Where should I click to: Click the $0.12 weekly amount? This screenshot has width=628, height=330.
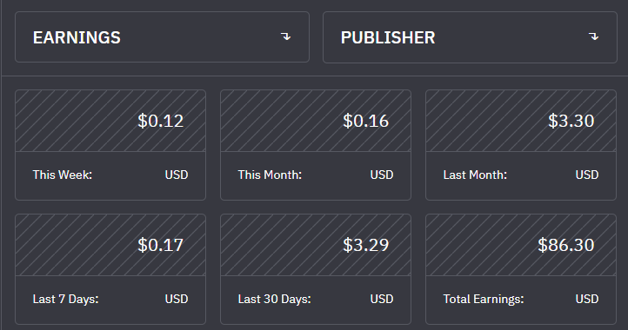point(161,121)
